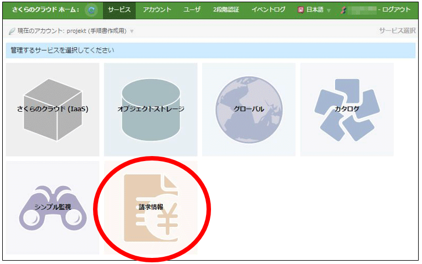Click the feather icon beside 現在のアカウント
422x264 pixels.
coord(12,31)
